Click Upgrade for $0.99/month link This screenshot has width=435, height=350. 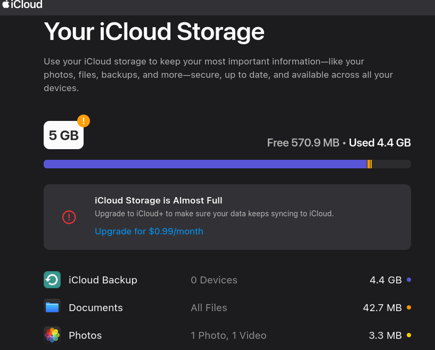pyautogui.click(x=149, y=231)
